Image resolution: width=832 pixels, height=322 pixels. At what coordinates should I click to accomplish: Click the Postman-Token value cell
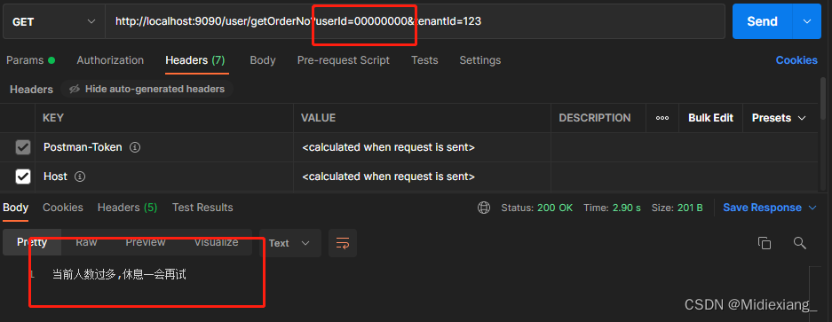point(422,147)
